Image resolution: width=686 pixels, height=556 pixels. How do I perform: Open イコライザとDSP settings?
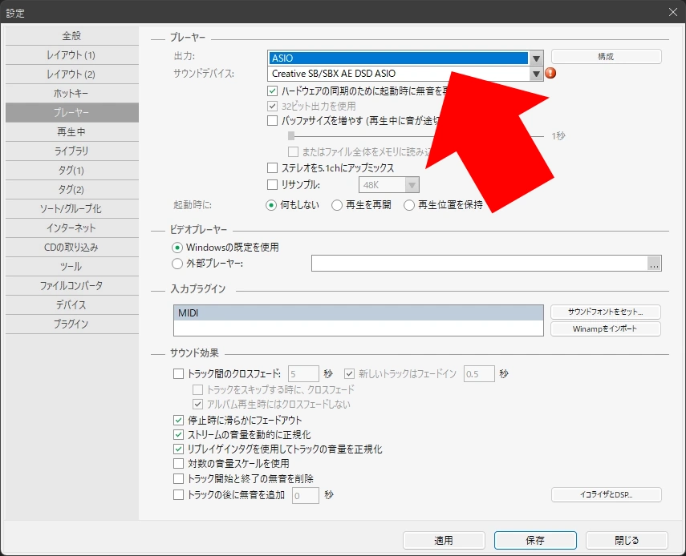pyautogui.click(x=606, y=495)
